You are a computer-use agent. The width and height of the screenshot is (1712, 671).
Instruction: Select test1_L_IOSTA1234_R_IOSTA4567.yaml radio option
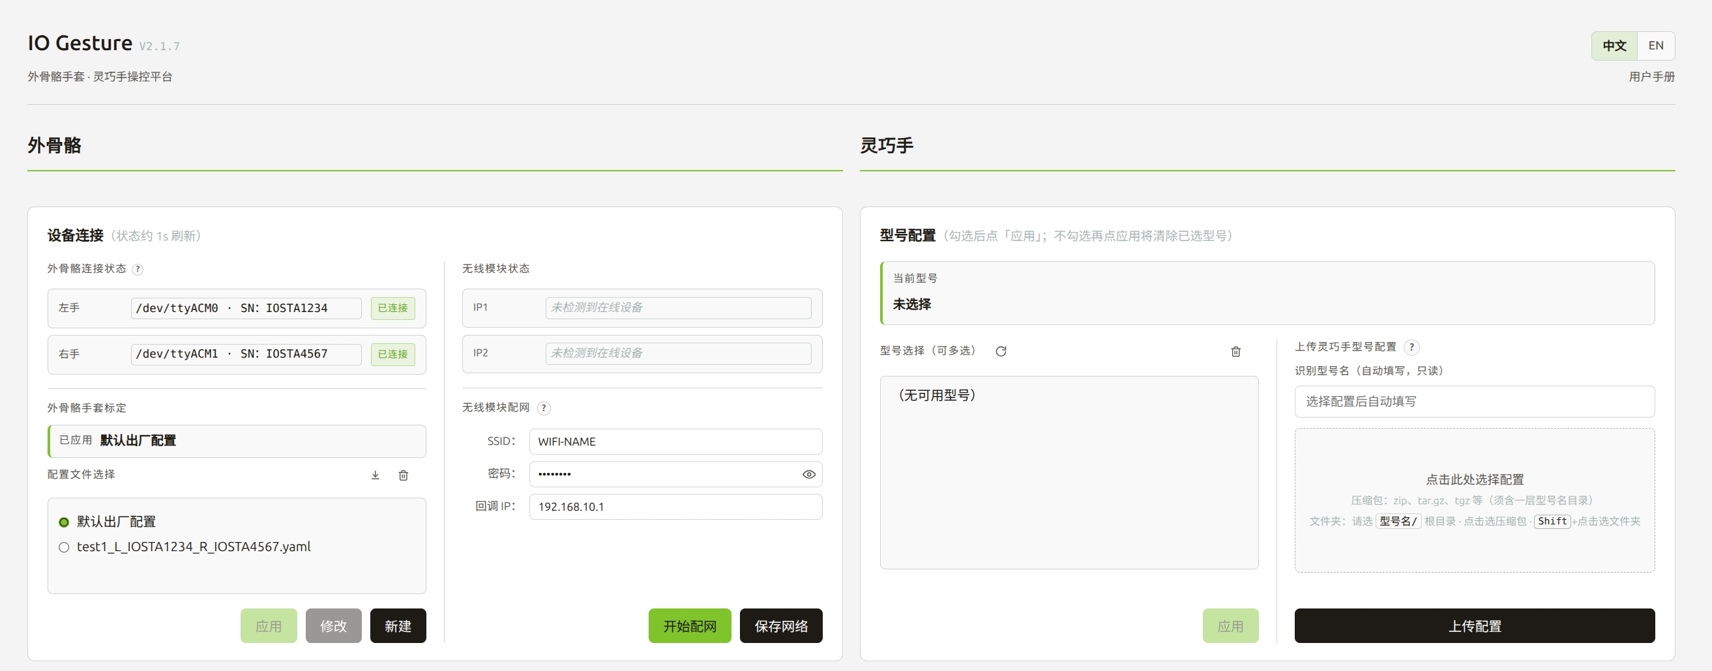[x=64, y=547]
